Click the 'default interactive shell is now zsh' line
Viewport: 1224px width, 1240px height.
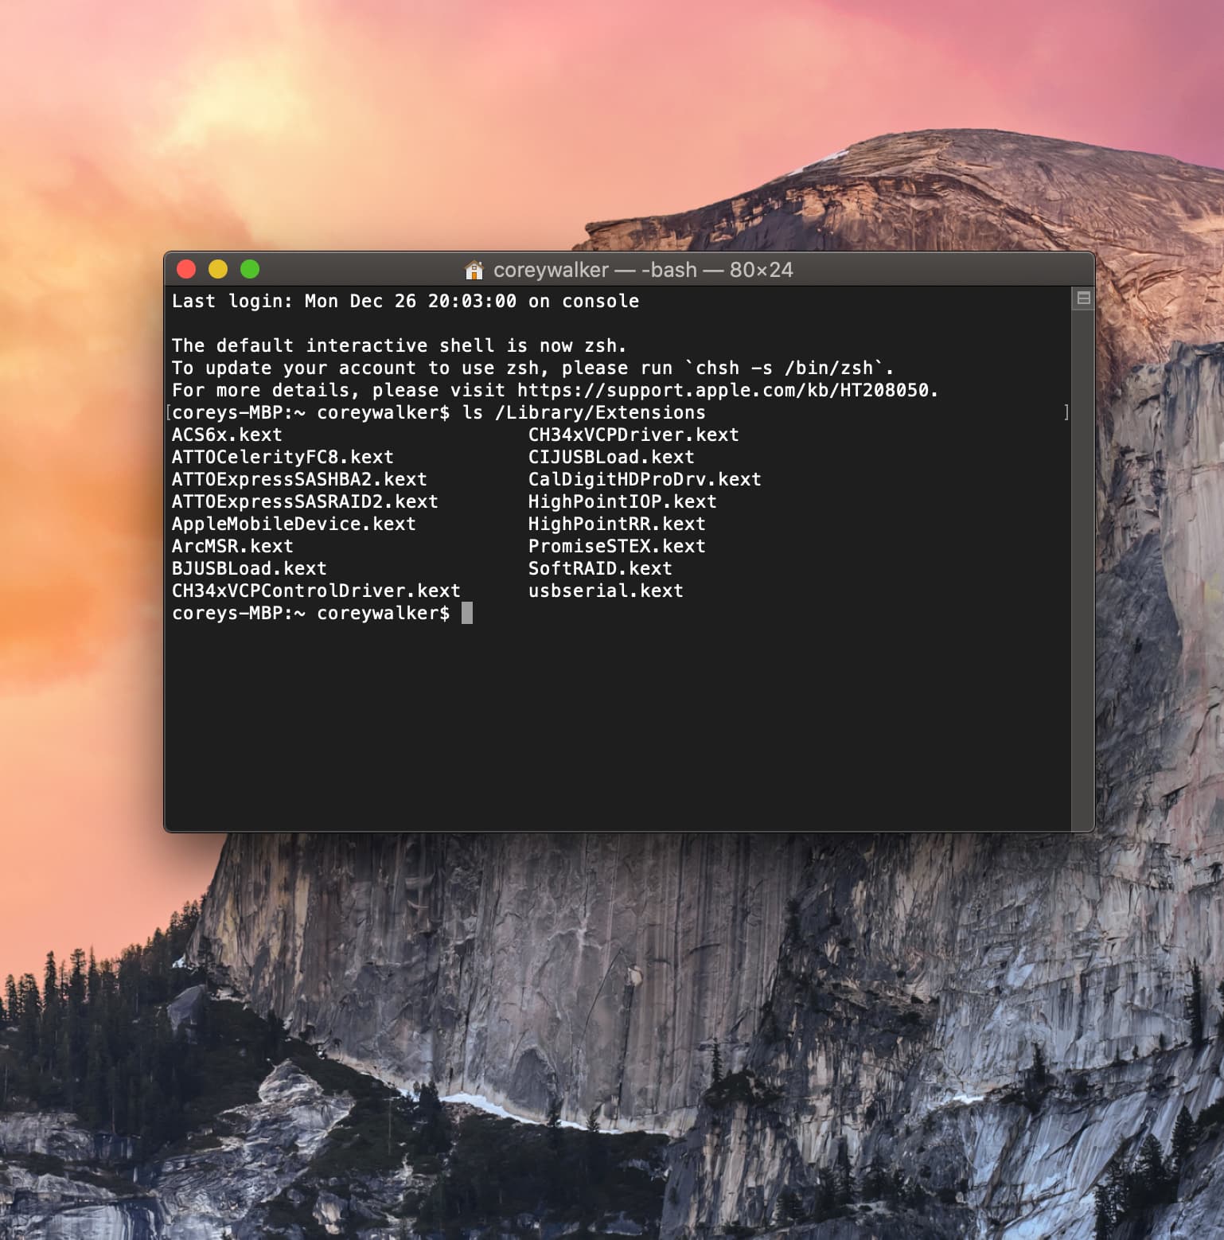[399, 346]
